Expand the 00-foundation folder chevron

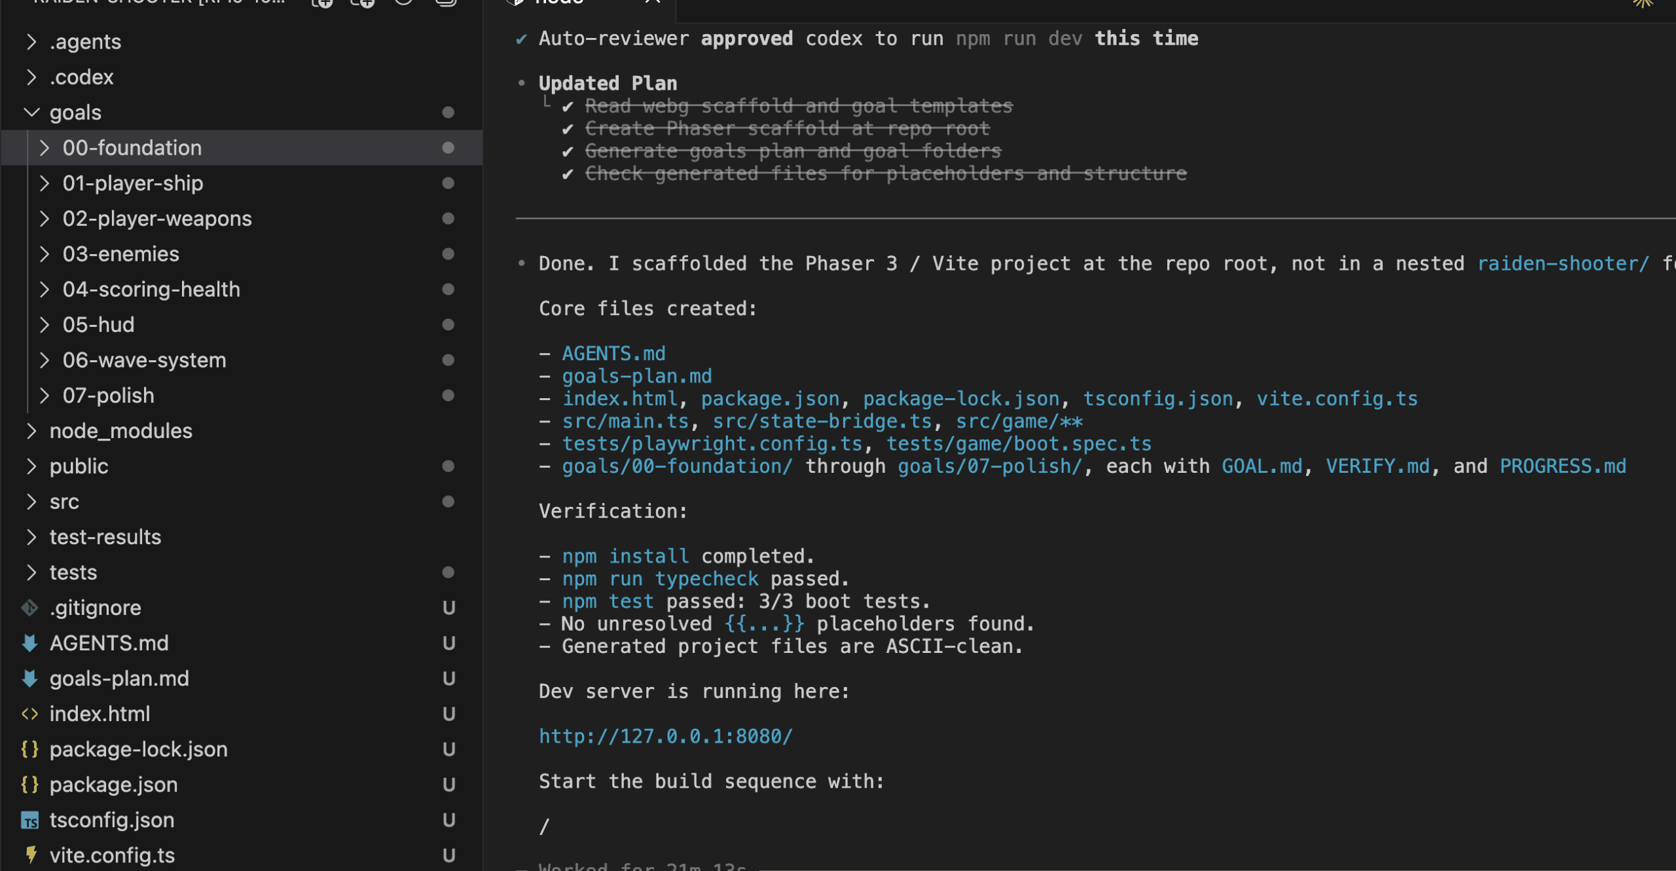coord(44,148)
